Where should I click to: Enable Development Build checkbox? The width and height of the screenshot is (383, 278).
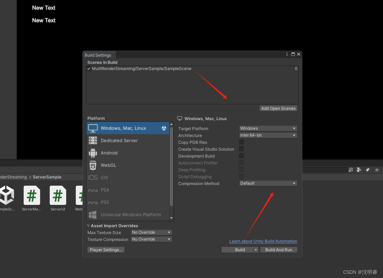(241, 156)
